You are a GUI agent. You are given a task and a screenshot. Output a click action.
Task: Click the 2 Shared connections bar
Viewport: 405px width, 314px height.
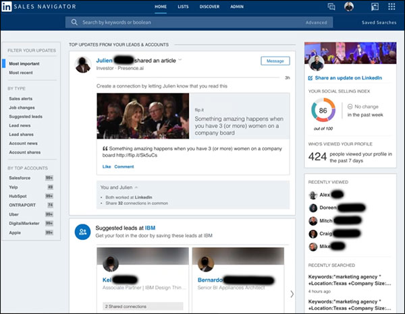coord(143,307)
